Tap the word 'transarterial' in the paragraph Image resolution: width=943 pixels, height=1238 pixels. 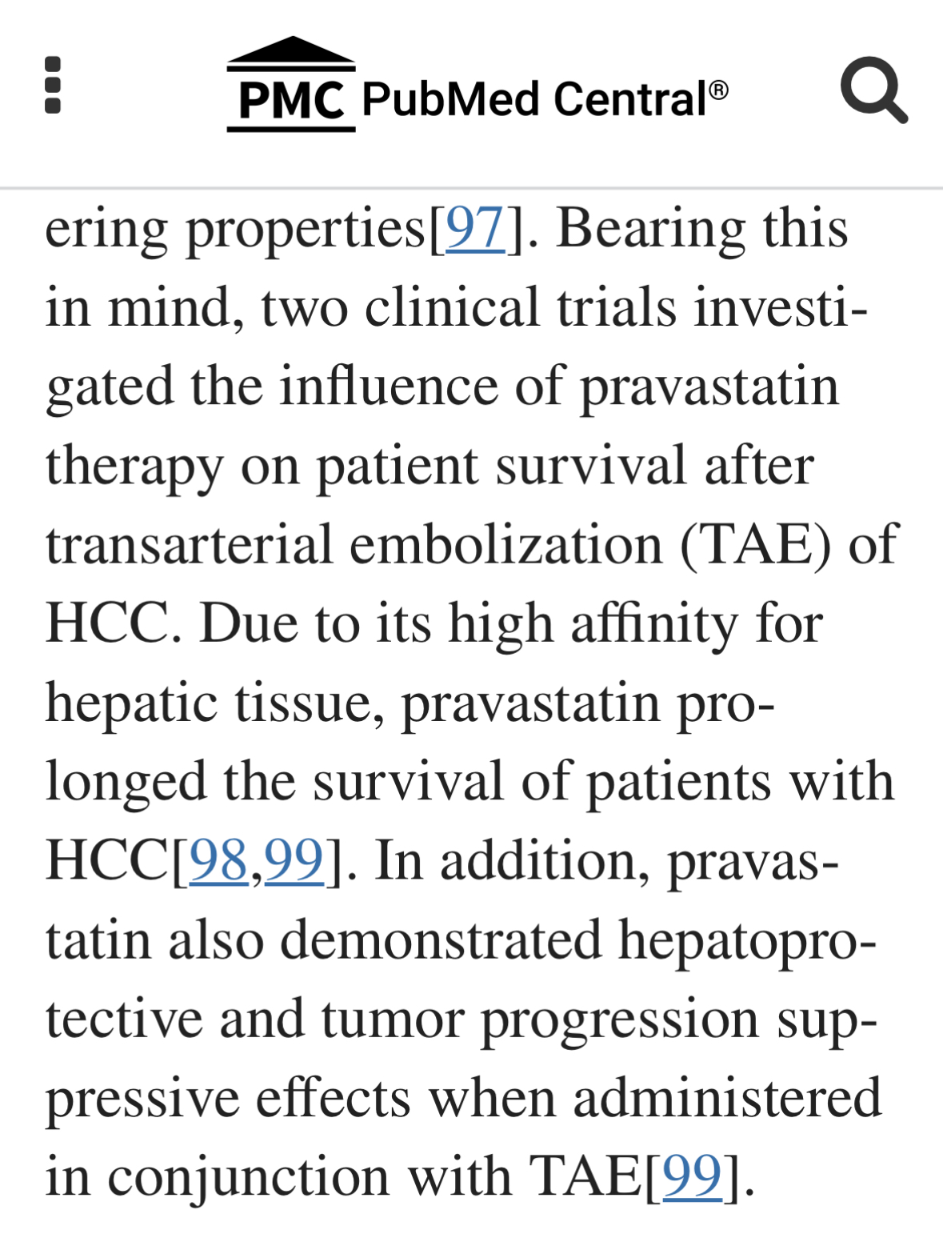pyautogui.click(x=189, y=544)
